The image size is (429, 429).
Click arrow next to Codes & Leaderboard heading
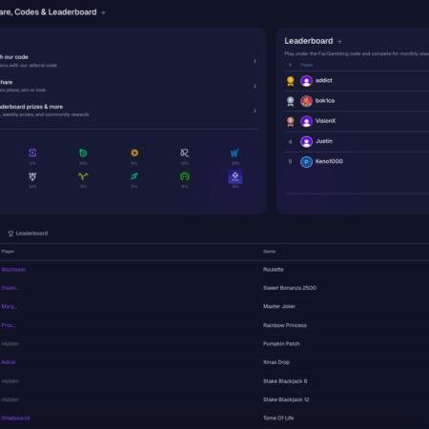pyautogui.click(x=103, y=12)
